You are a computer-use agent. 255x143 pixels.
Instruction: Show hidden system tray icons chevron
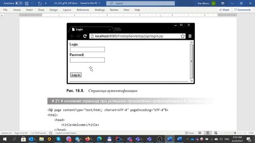(187, 139)
